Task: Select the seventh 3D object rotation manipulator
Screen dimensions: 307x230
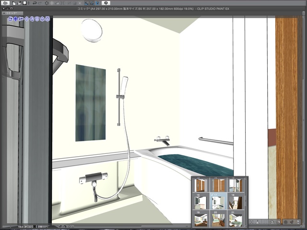Action: (x=42, y=19)
